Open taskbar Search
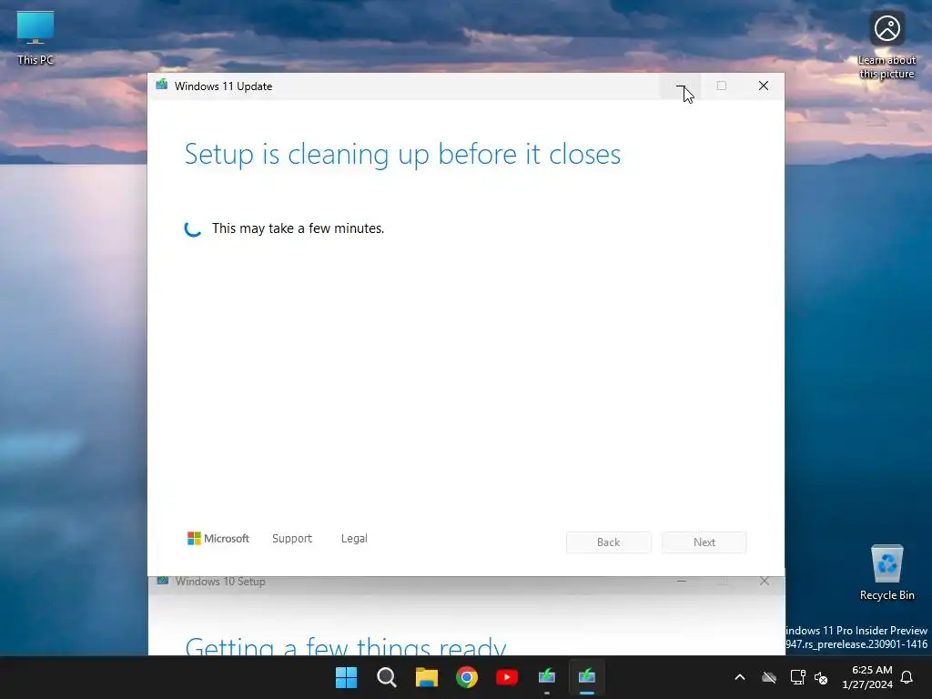 [386, 677]
